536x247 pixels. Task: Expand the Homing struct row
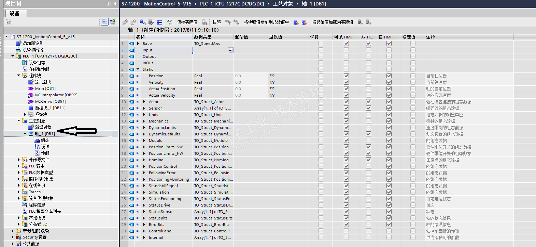click(144, 160)
